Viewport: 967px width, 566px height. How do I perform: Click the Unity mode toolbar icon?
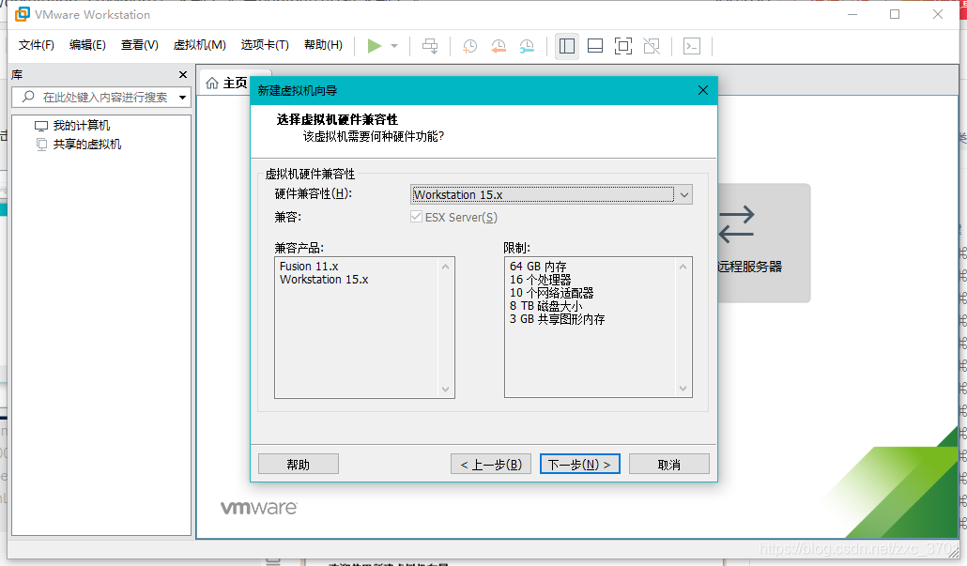pyautogui.click(x=652, y=46)
